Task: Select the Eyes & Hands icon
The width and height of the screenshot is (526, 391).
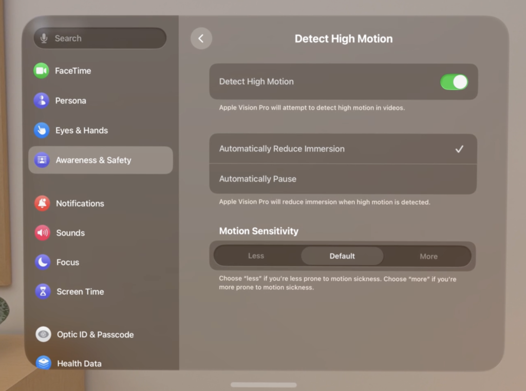Action: coord(41,130)
